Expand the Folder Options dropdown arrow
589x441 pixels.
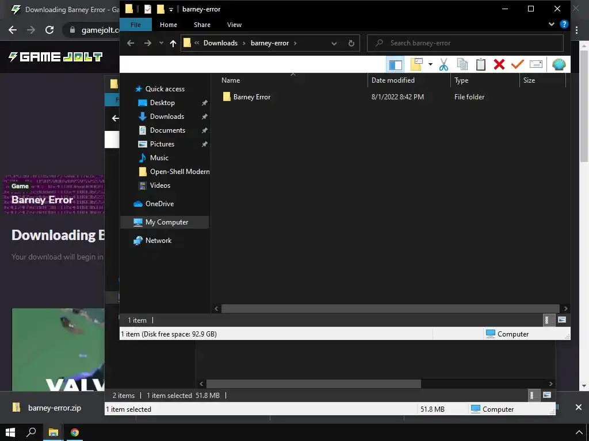click(430, 64)
